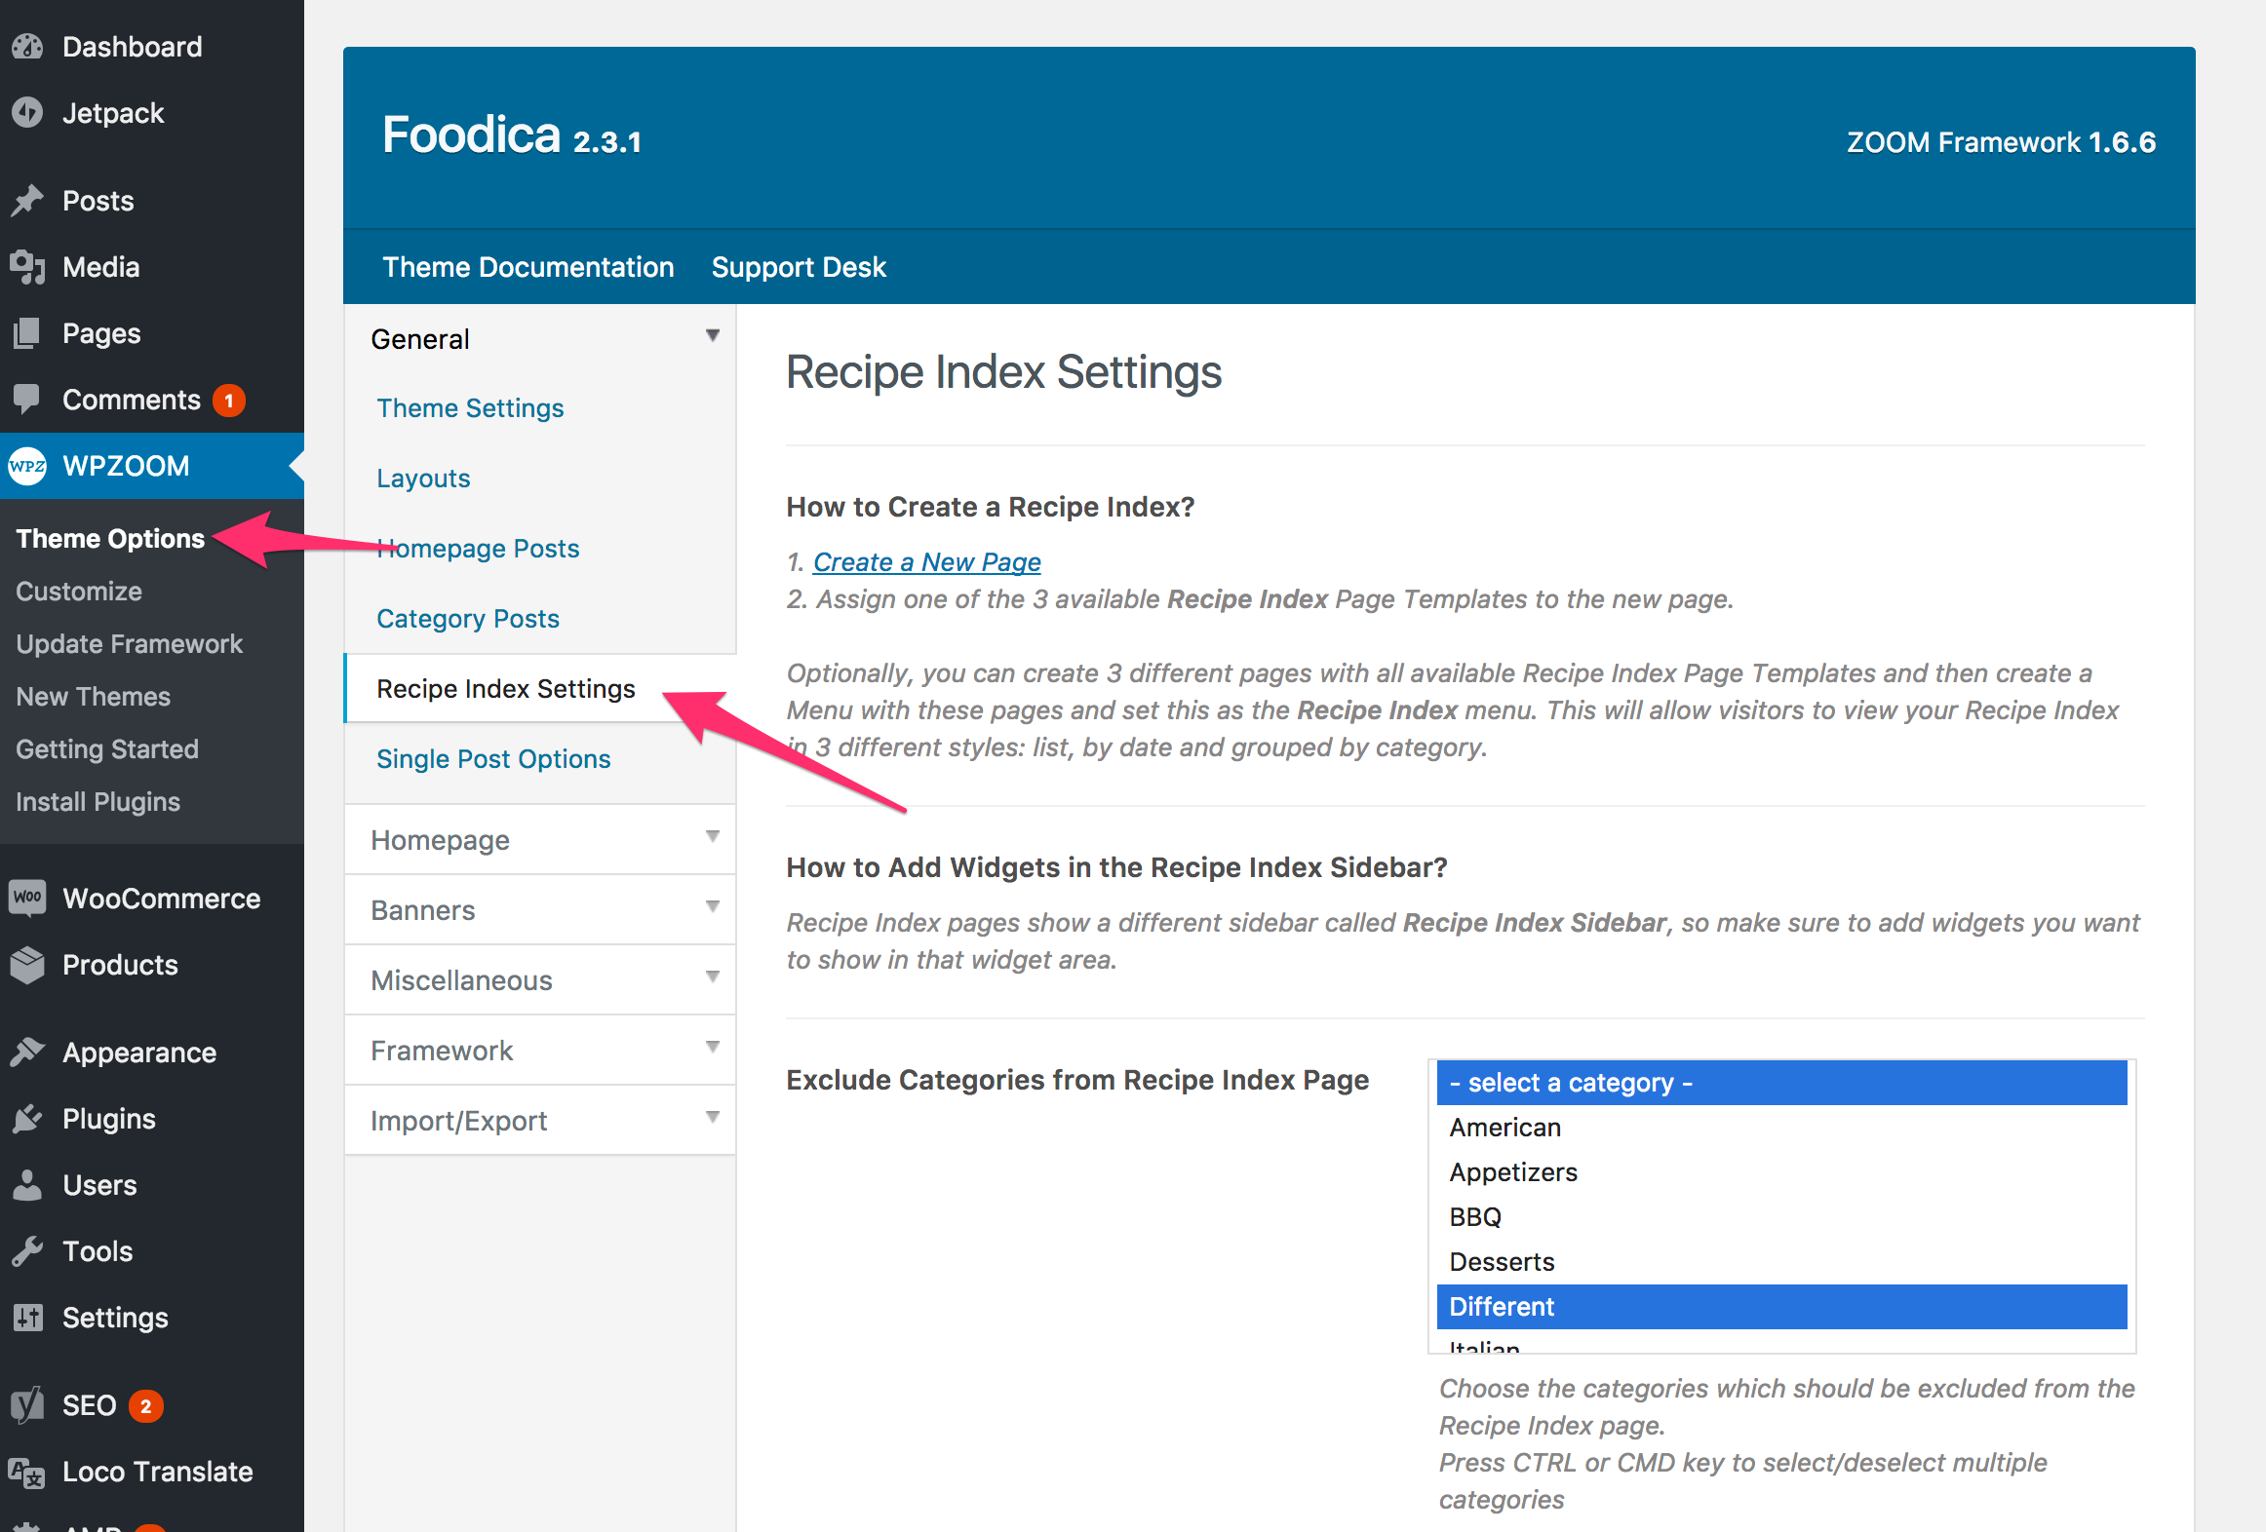Open the Customize submenu item

[x=79, y=592]
